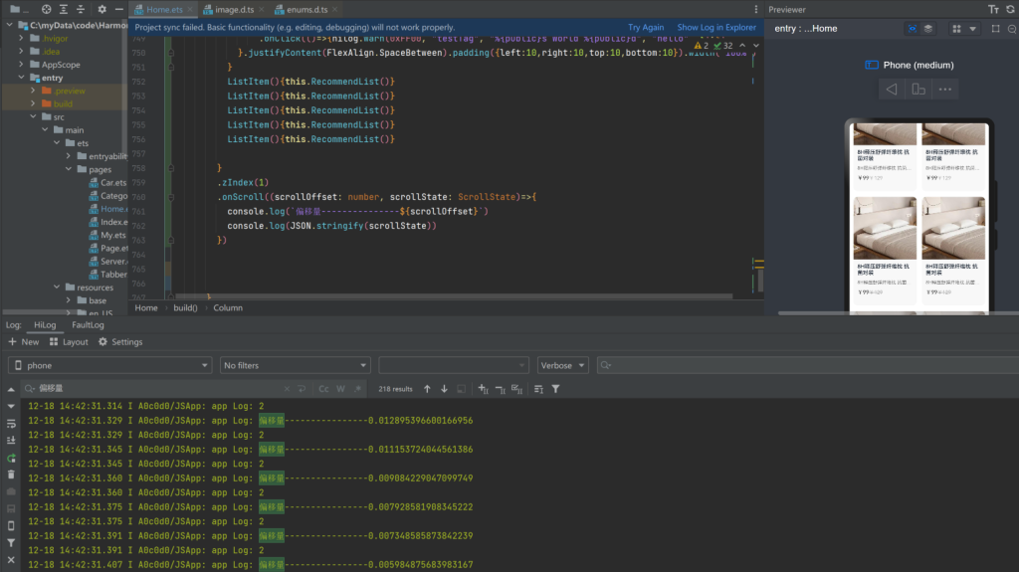The image size is (1019, 572).
Task: Toggle the W whole words search option
Action: click(340, 389)
